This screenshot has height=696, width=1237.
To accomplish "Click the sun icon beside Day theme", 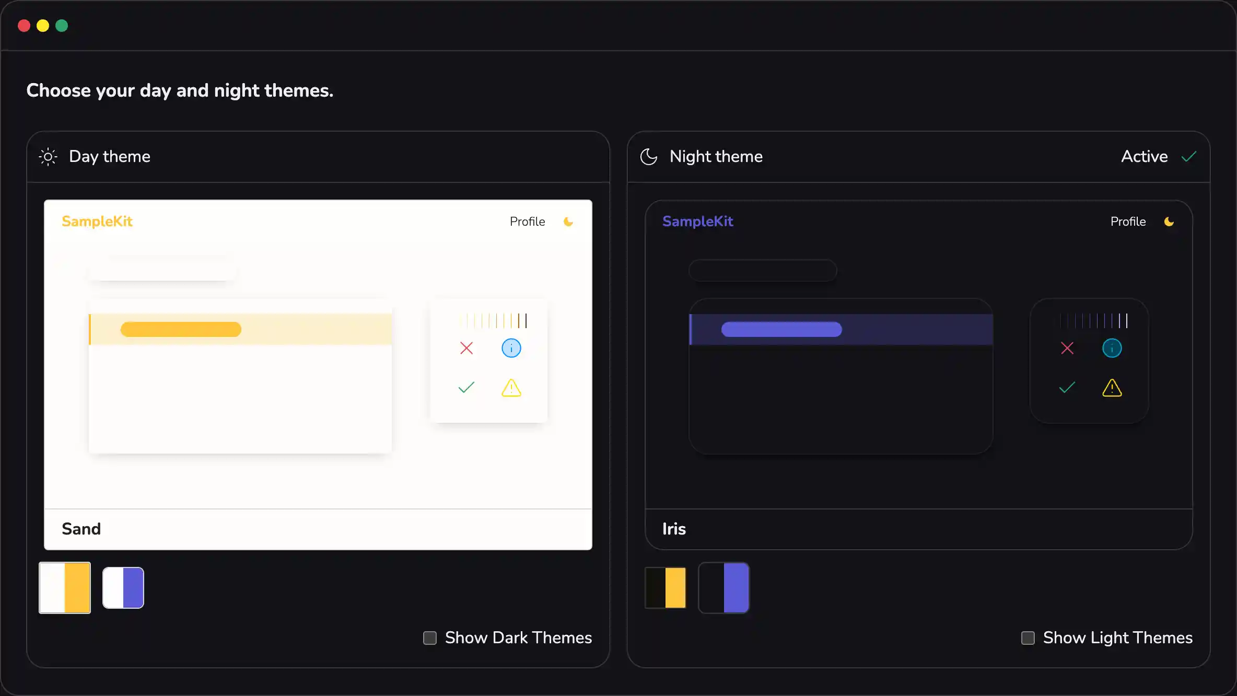I will click(x=48, y=157).
